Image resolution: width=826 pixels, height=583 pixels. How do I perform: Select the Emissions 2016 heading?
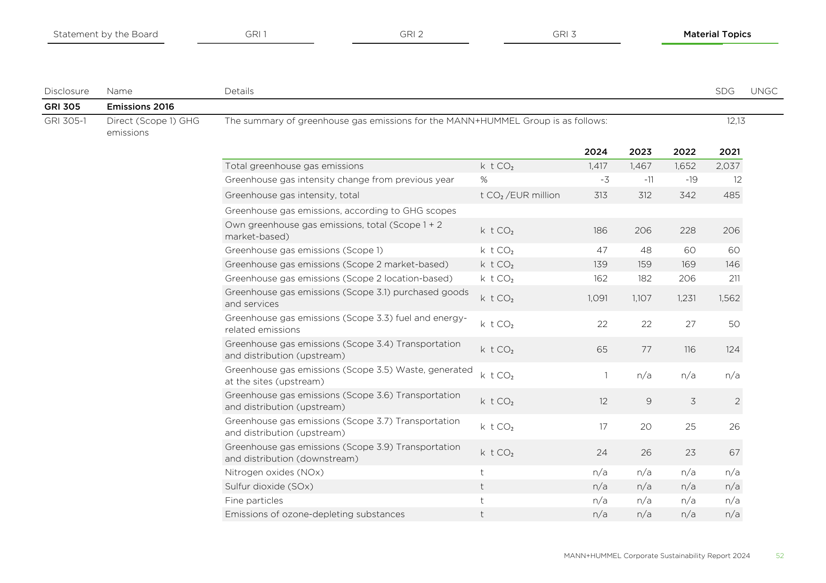pos(140,107)
